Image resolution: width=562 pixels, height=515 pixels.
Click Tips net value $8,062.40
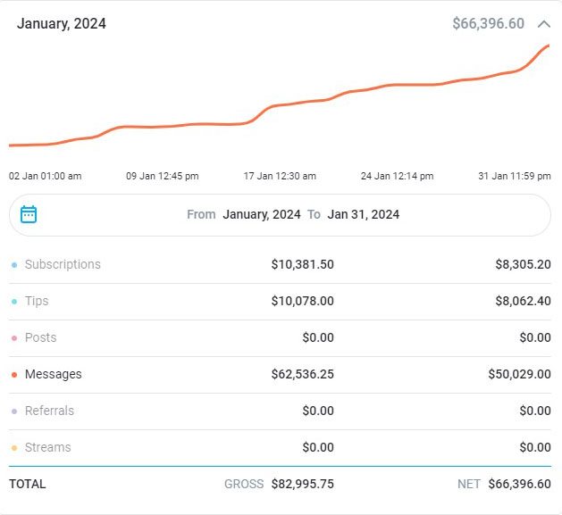coord(523,301)
